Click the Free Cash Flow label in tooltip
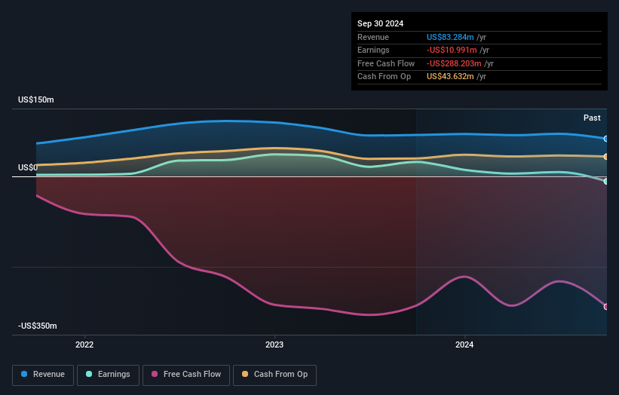 click(x=386, y=63)
